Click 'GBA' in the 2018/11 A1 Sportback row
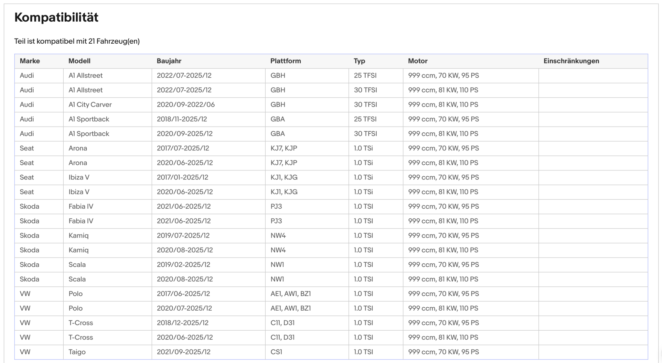The image size is (662, 363). pos(278,119)
